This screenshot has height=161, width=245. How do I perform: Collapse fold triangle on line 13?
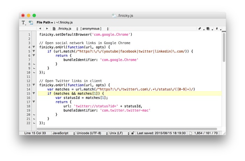tap(34, 85)
